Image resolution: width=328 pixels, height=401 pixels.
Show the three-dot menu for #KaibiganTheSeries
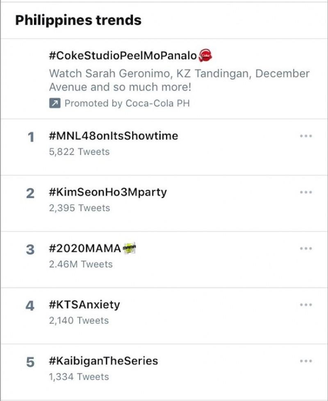pos(306,361)
